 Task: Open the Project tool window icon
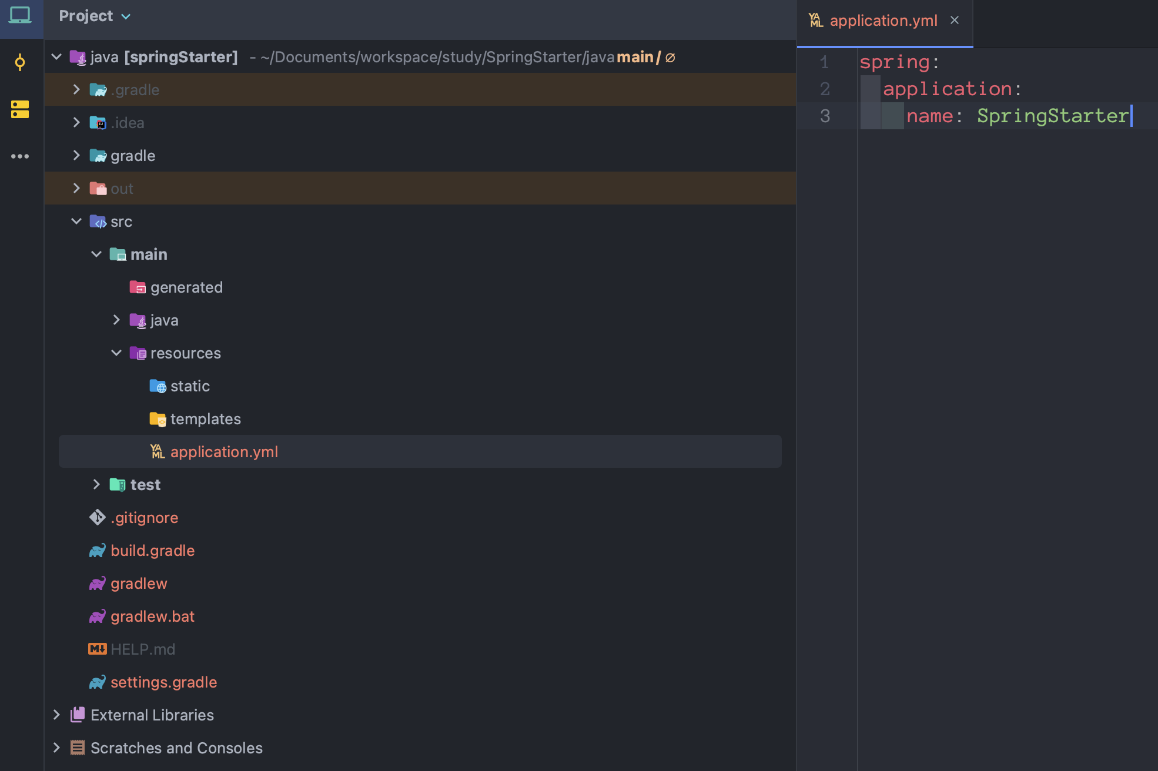click(x=20, y=15)
